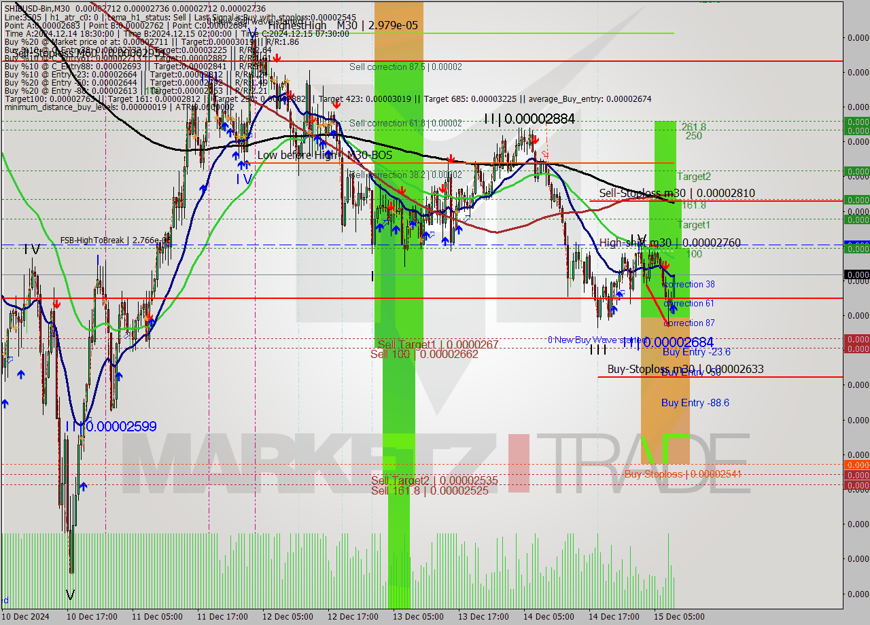Click the '0 New Buy Wave started' label
The width and height of the screenshot is (870, 625).
click(598, 340)
